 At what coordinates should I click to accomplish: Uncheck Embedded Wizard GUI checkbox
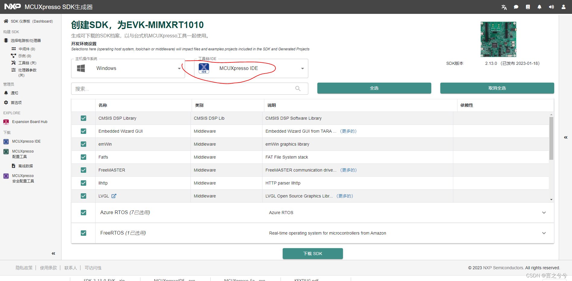83,131
